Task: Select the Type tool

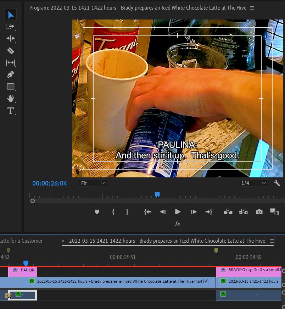Action: click(x=11, y=111)
